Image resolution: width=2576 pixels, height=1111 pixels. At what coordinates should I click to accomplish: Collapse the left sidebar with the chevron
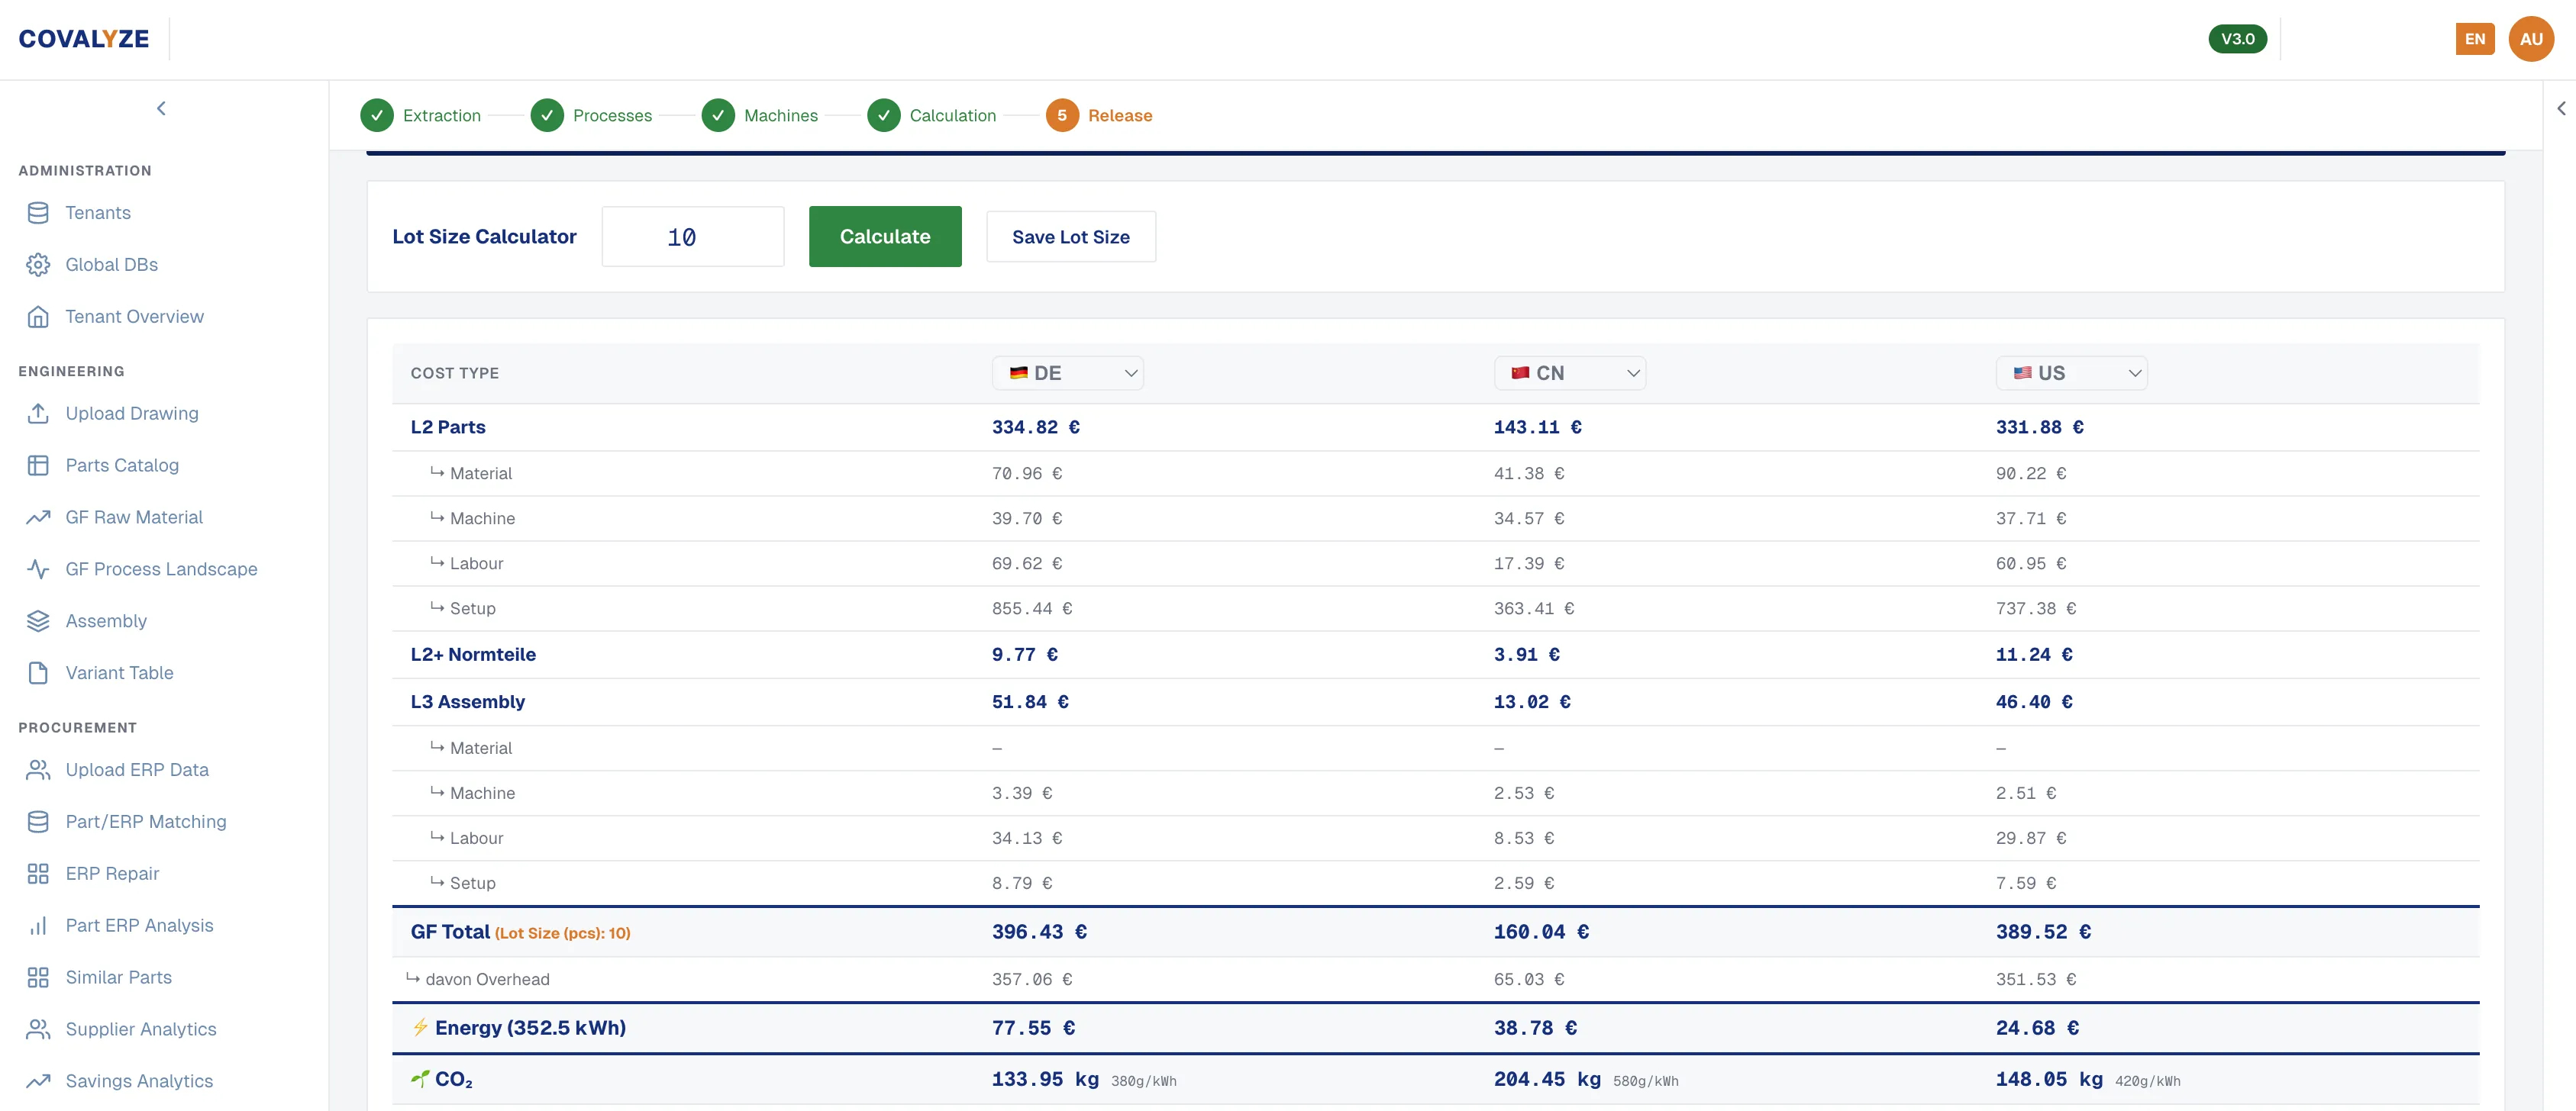(x=161, y=109)
